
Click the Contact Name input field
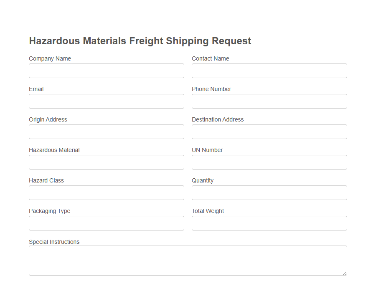point(269,71)
